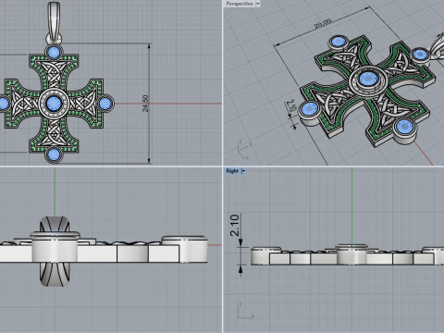Click the world axes icon in Perspective viewport
The height and width of the screenshot is (333, 444).
[244, 150]
